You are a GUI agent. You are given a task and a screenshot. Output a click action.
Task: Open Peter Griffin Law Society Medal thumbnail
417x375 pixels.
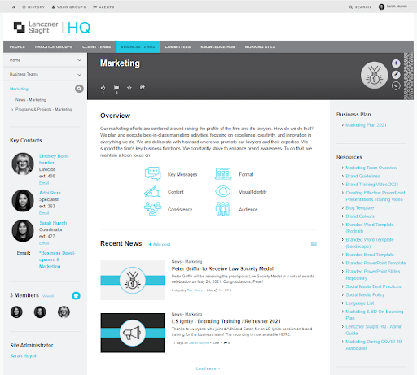[133, 280]
